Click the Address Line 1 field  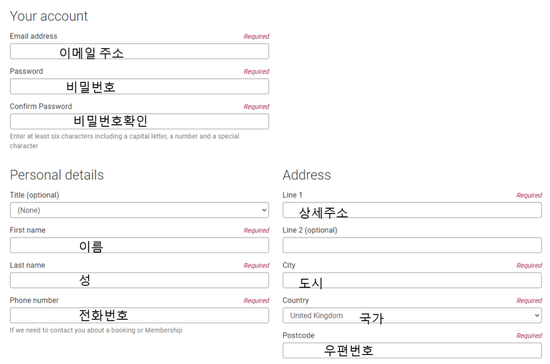click(x=412, y=211)
